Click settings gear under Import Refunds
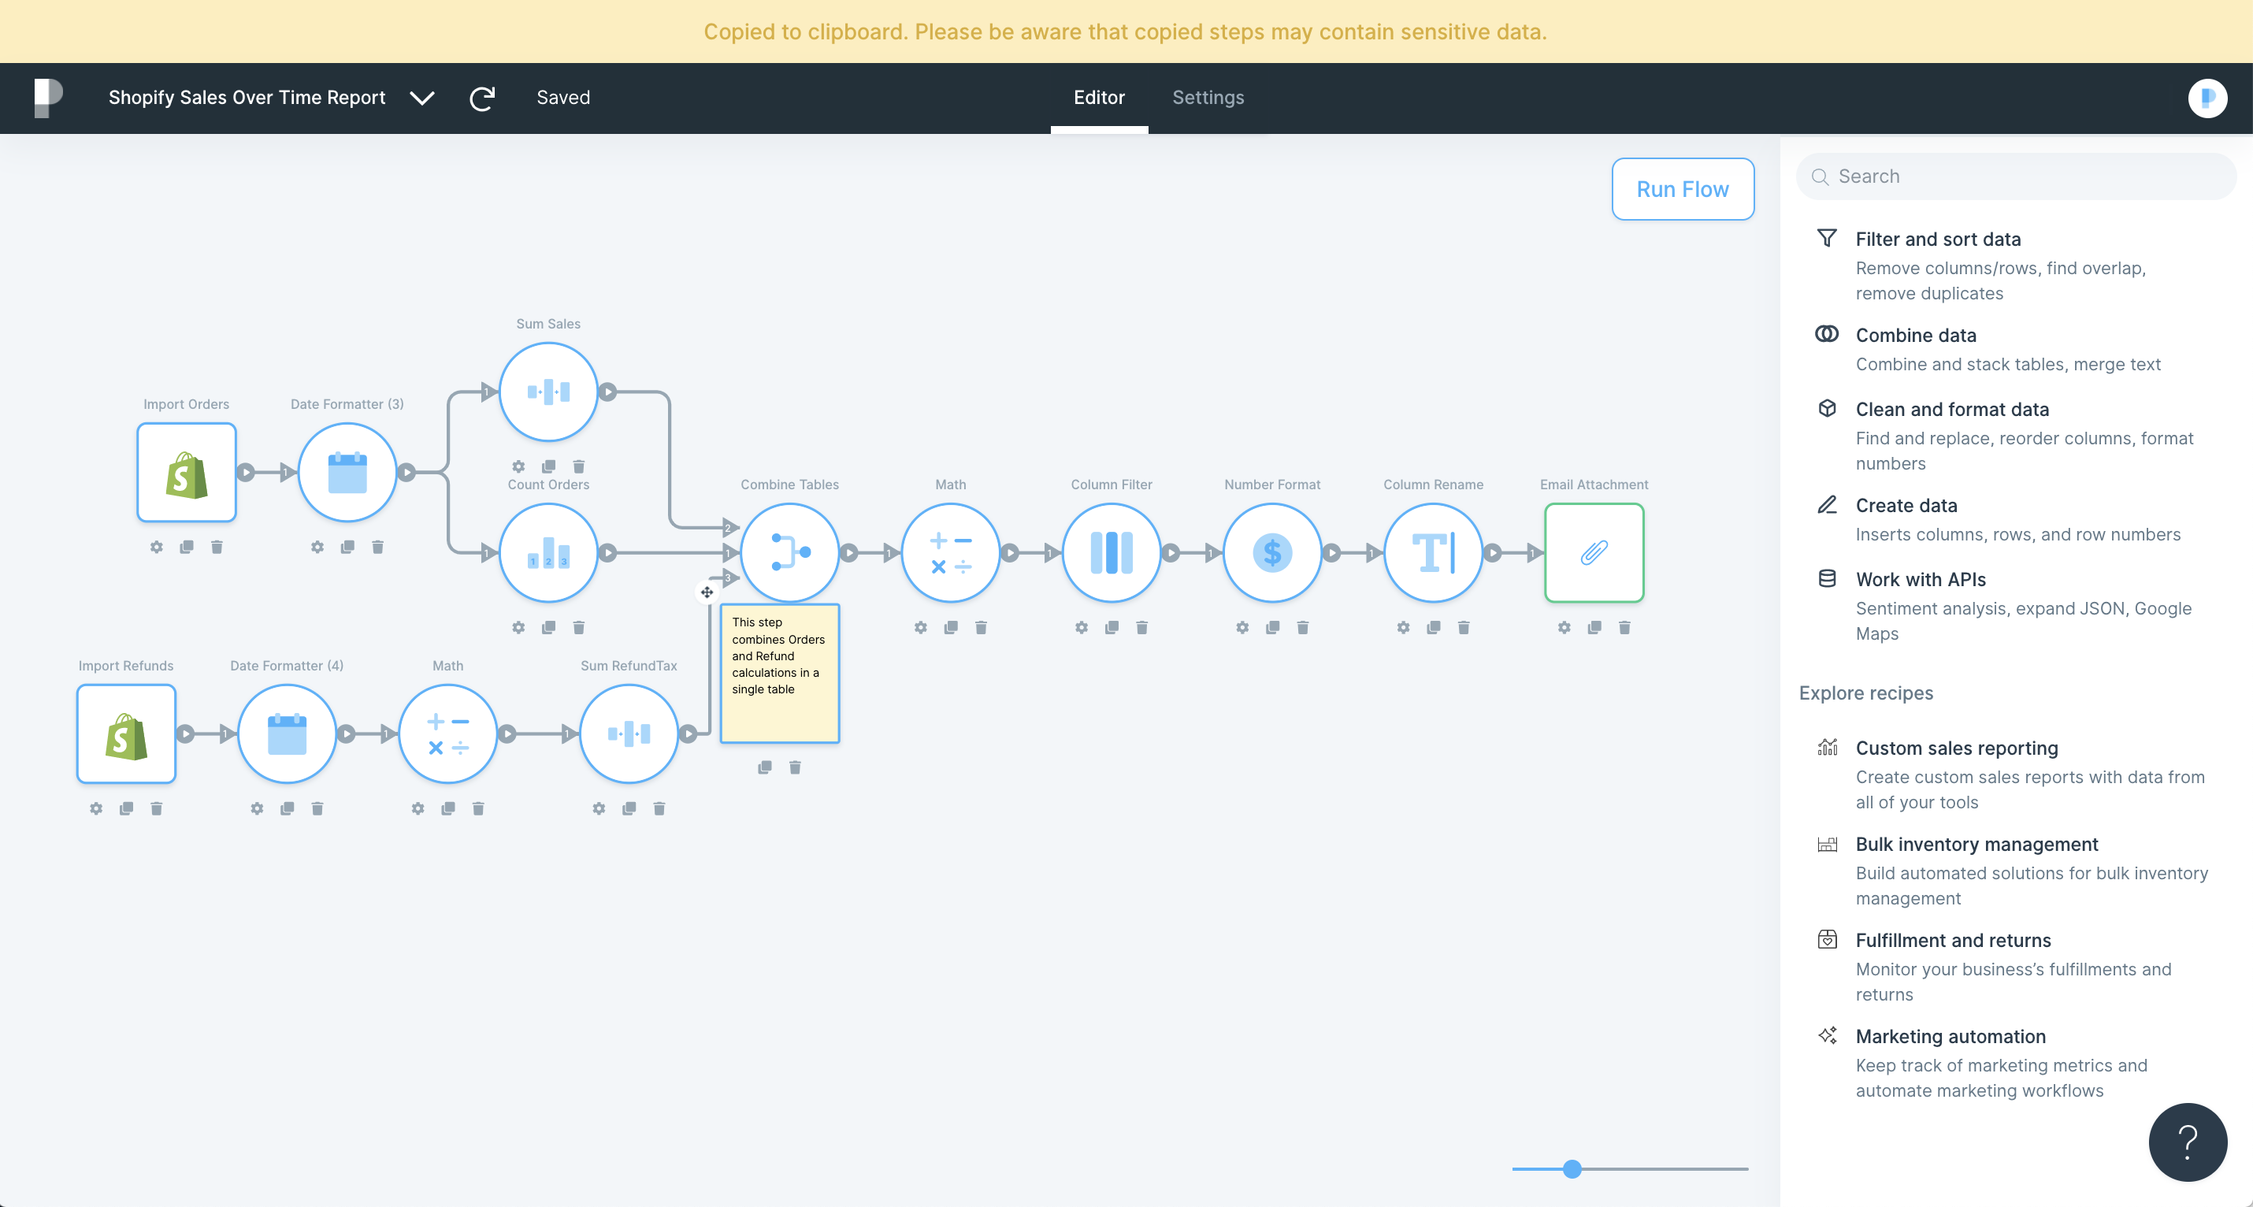The width and height of the screenshot is (2253, 1207). click(x=96, y=808)
